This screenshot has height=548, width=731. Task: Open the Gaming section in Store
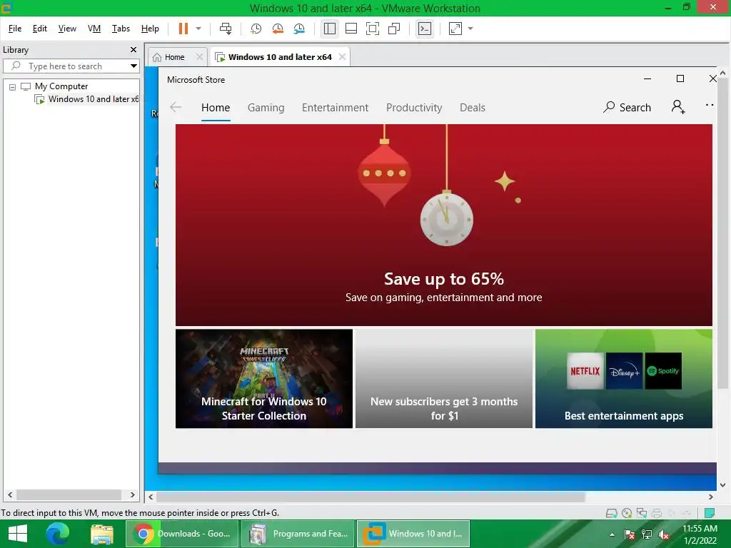[x=266, y=108]
